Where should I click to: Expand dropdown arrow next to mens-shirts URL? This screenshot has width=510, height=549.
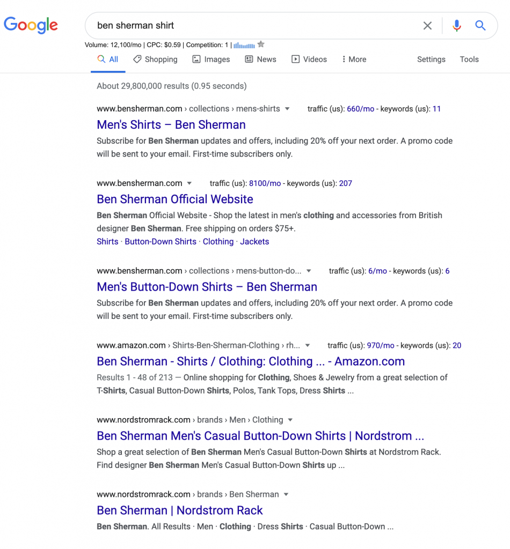coord(287,109)
